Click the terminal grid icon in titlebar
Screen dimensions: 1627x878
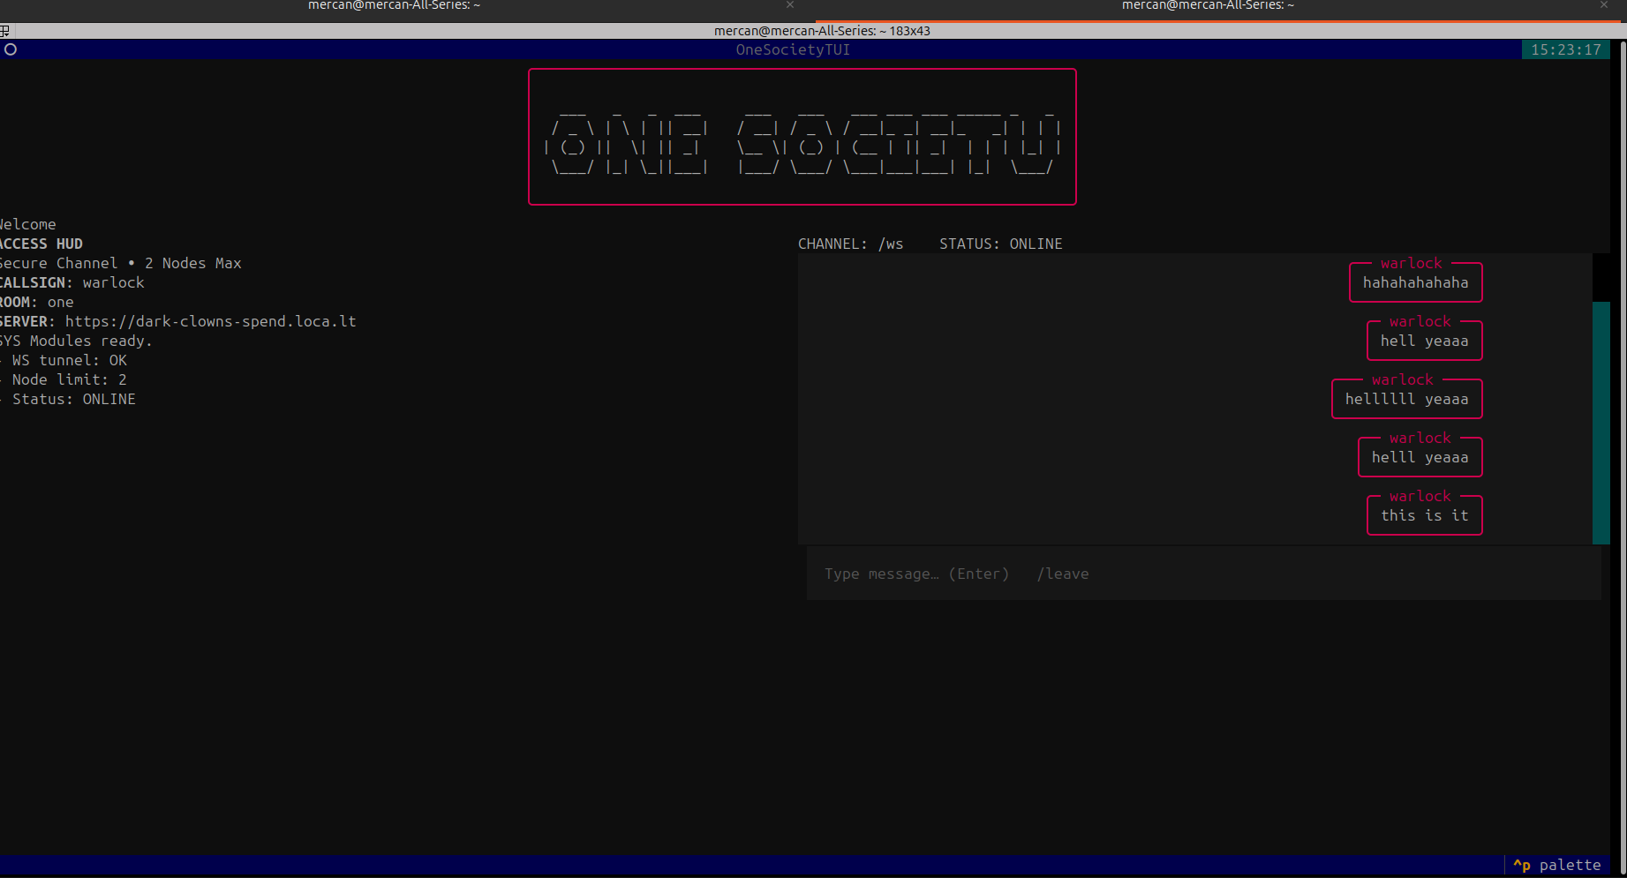click(x=5, y=31)
